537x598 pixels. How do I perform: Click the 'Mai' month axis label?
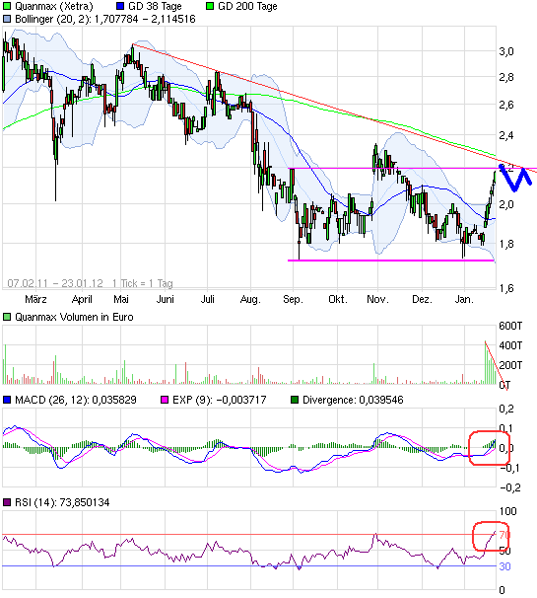(x=121, y=299)
